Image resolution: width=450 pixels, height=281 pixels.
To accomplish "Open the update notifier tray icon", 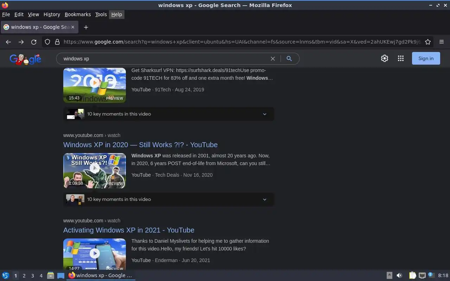I will (431, 275).
